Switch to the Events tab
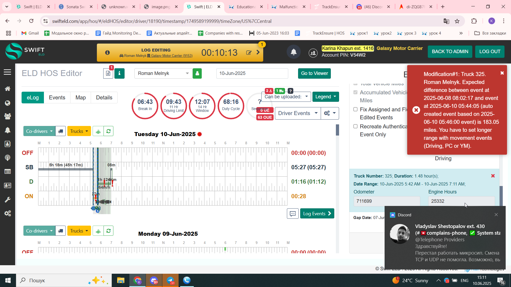The width and height of the screenshot is (511, 287). [x=57, y=98]
